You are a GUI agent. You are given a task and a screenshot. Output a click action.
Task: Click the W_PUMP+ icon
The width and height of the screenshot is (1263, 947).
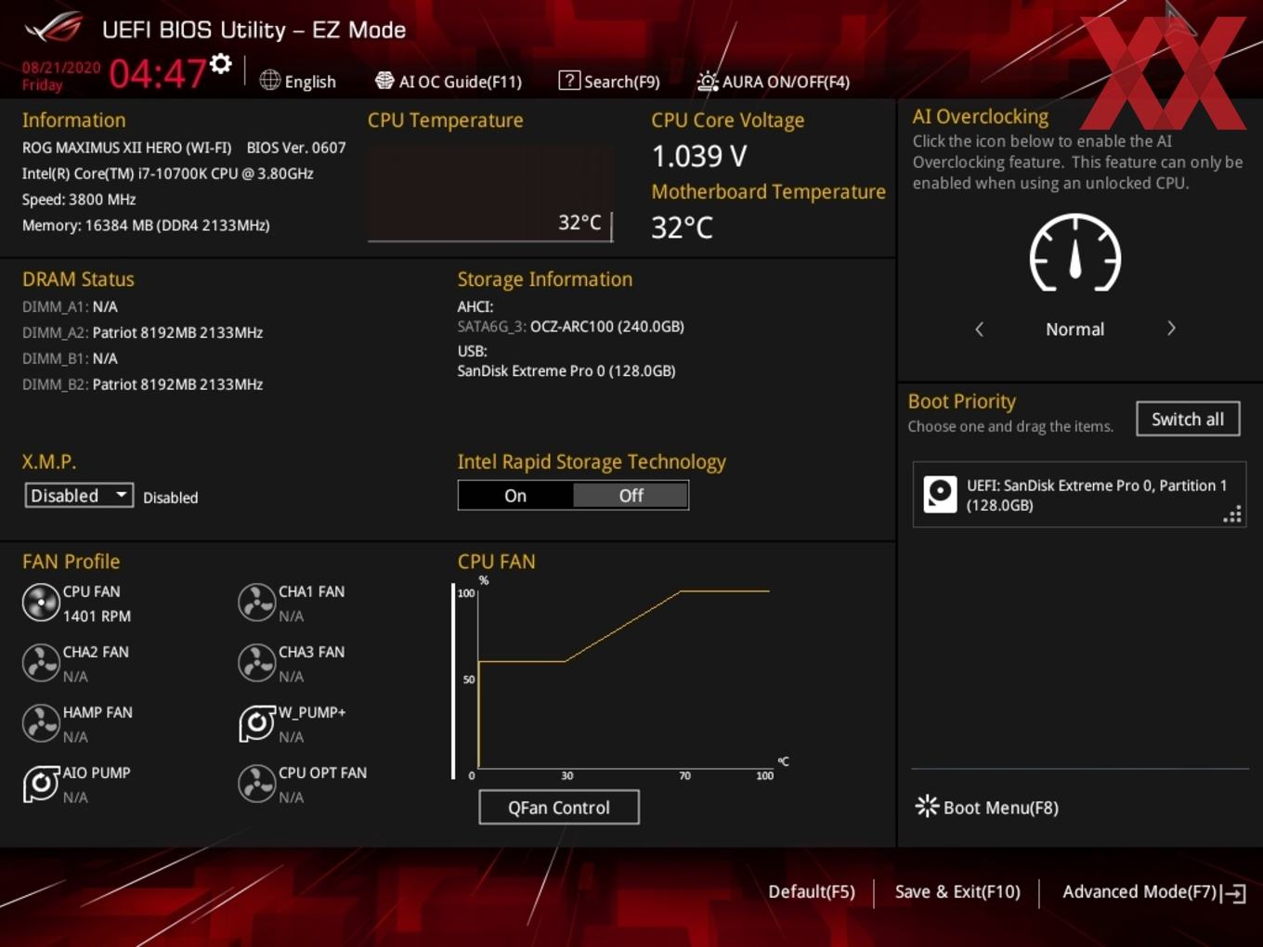click(x=256, y=723)
